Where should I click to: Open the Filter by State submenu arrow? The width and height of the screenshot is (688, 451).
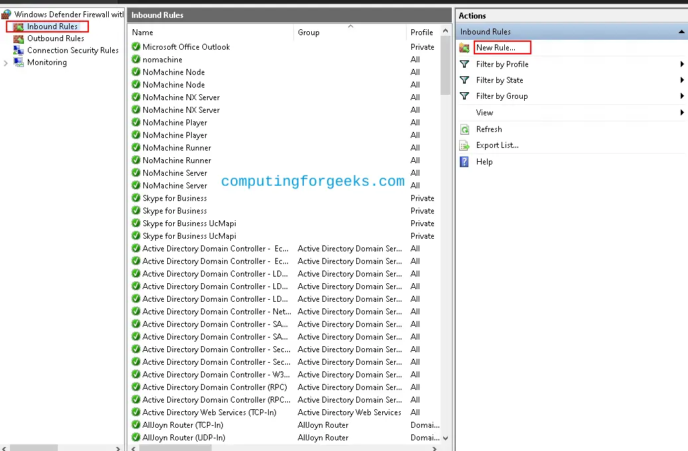(x=681, y=80)
